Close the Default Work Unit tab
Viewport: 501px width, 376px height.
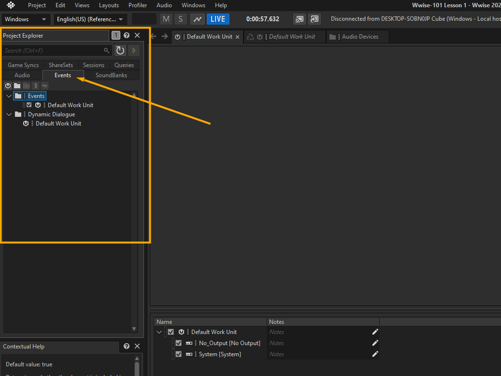pyautogui.click(x=237, y=37)
